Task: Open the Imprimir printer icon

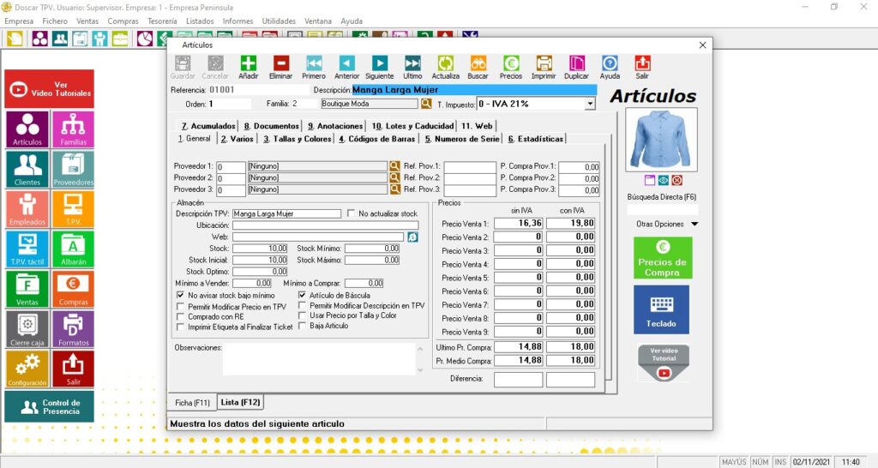Action: [544, 64]
